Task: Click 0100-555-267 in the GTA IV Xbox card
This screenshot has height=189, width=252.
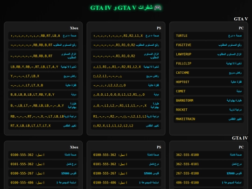Action: (x=22, y=173)
